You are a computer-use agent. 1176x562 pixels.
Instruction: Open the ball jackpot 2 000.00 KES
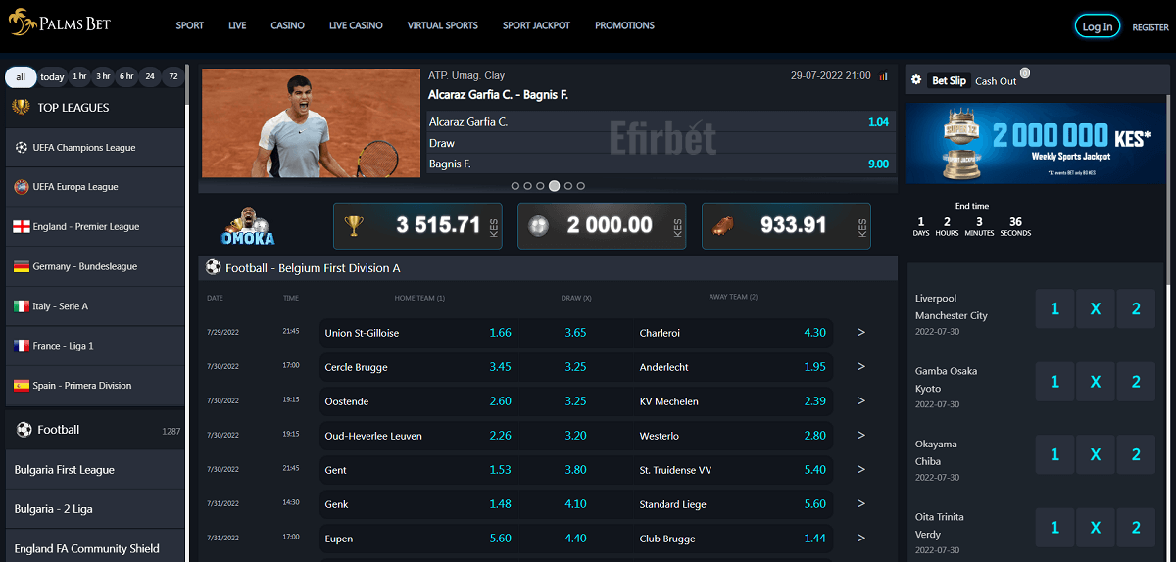pyautogui.click(x=602, y=226)
